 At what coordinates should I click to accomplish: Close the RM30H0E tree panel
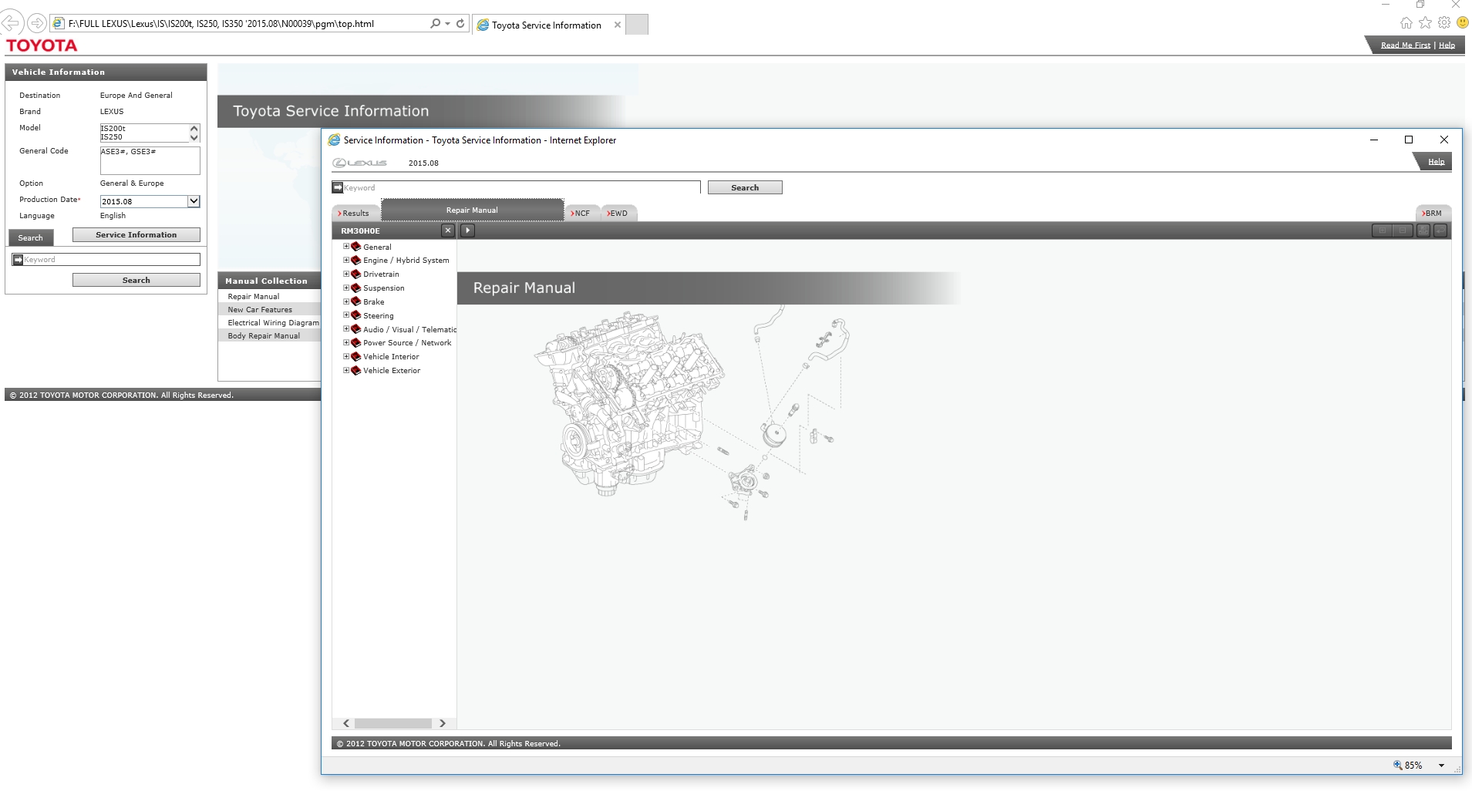448,231
